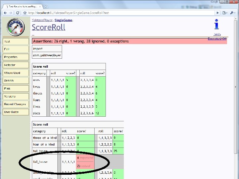Click the browser Back arrow

point(5,13)
